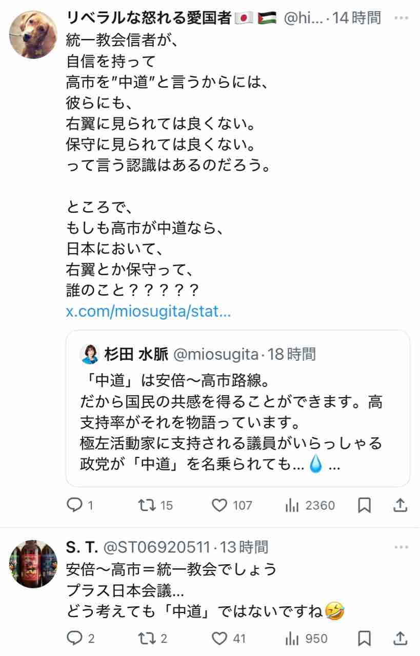Screen dimensions: 420x656
Task: Reply to the first post with the comment icon
Action: (75, 505)
